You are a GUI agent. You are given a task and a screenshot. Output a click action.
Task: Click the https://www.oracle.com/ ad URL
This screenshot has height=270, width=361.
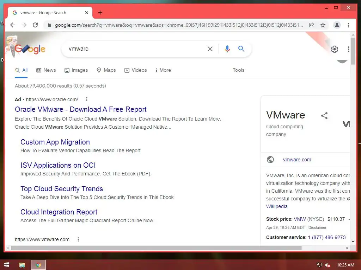coord(52,99)
